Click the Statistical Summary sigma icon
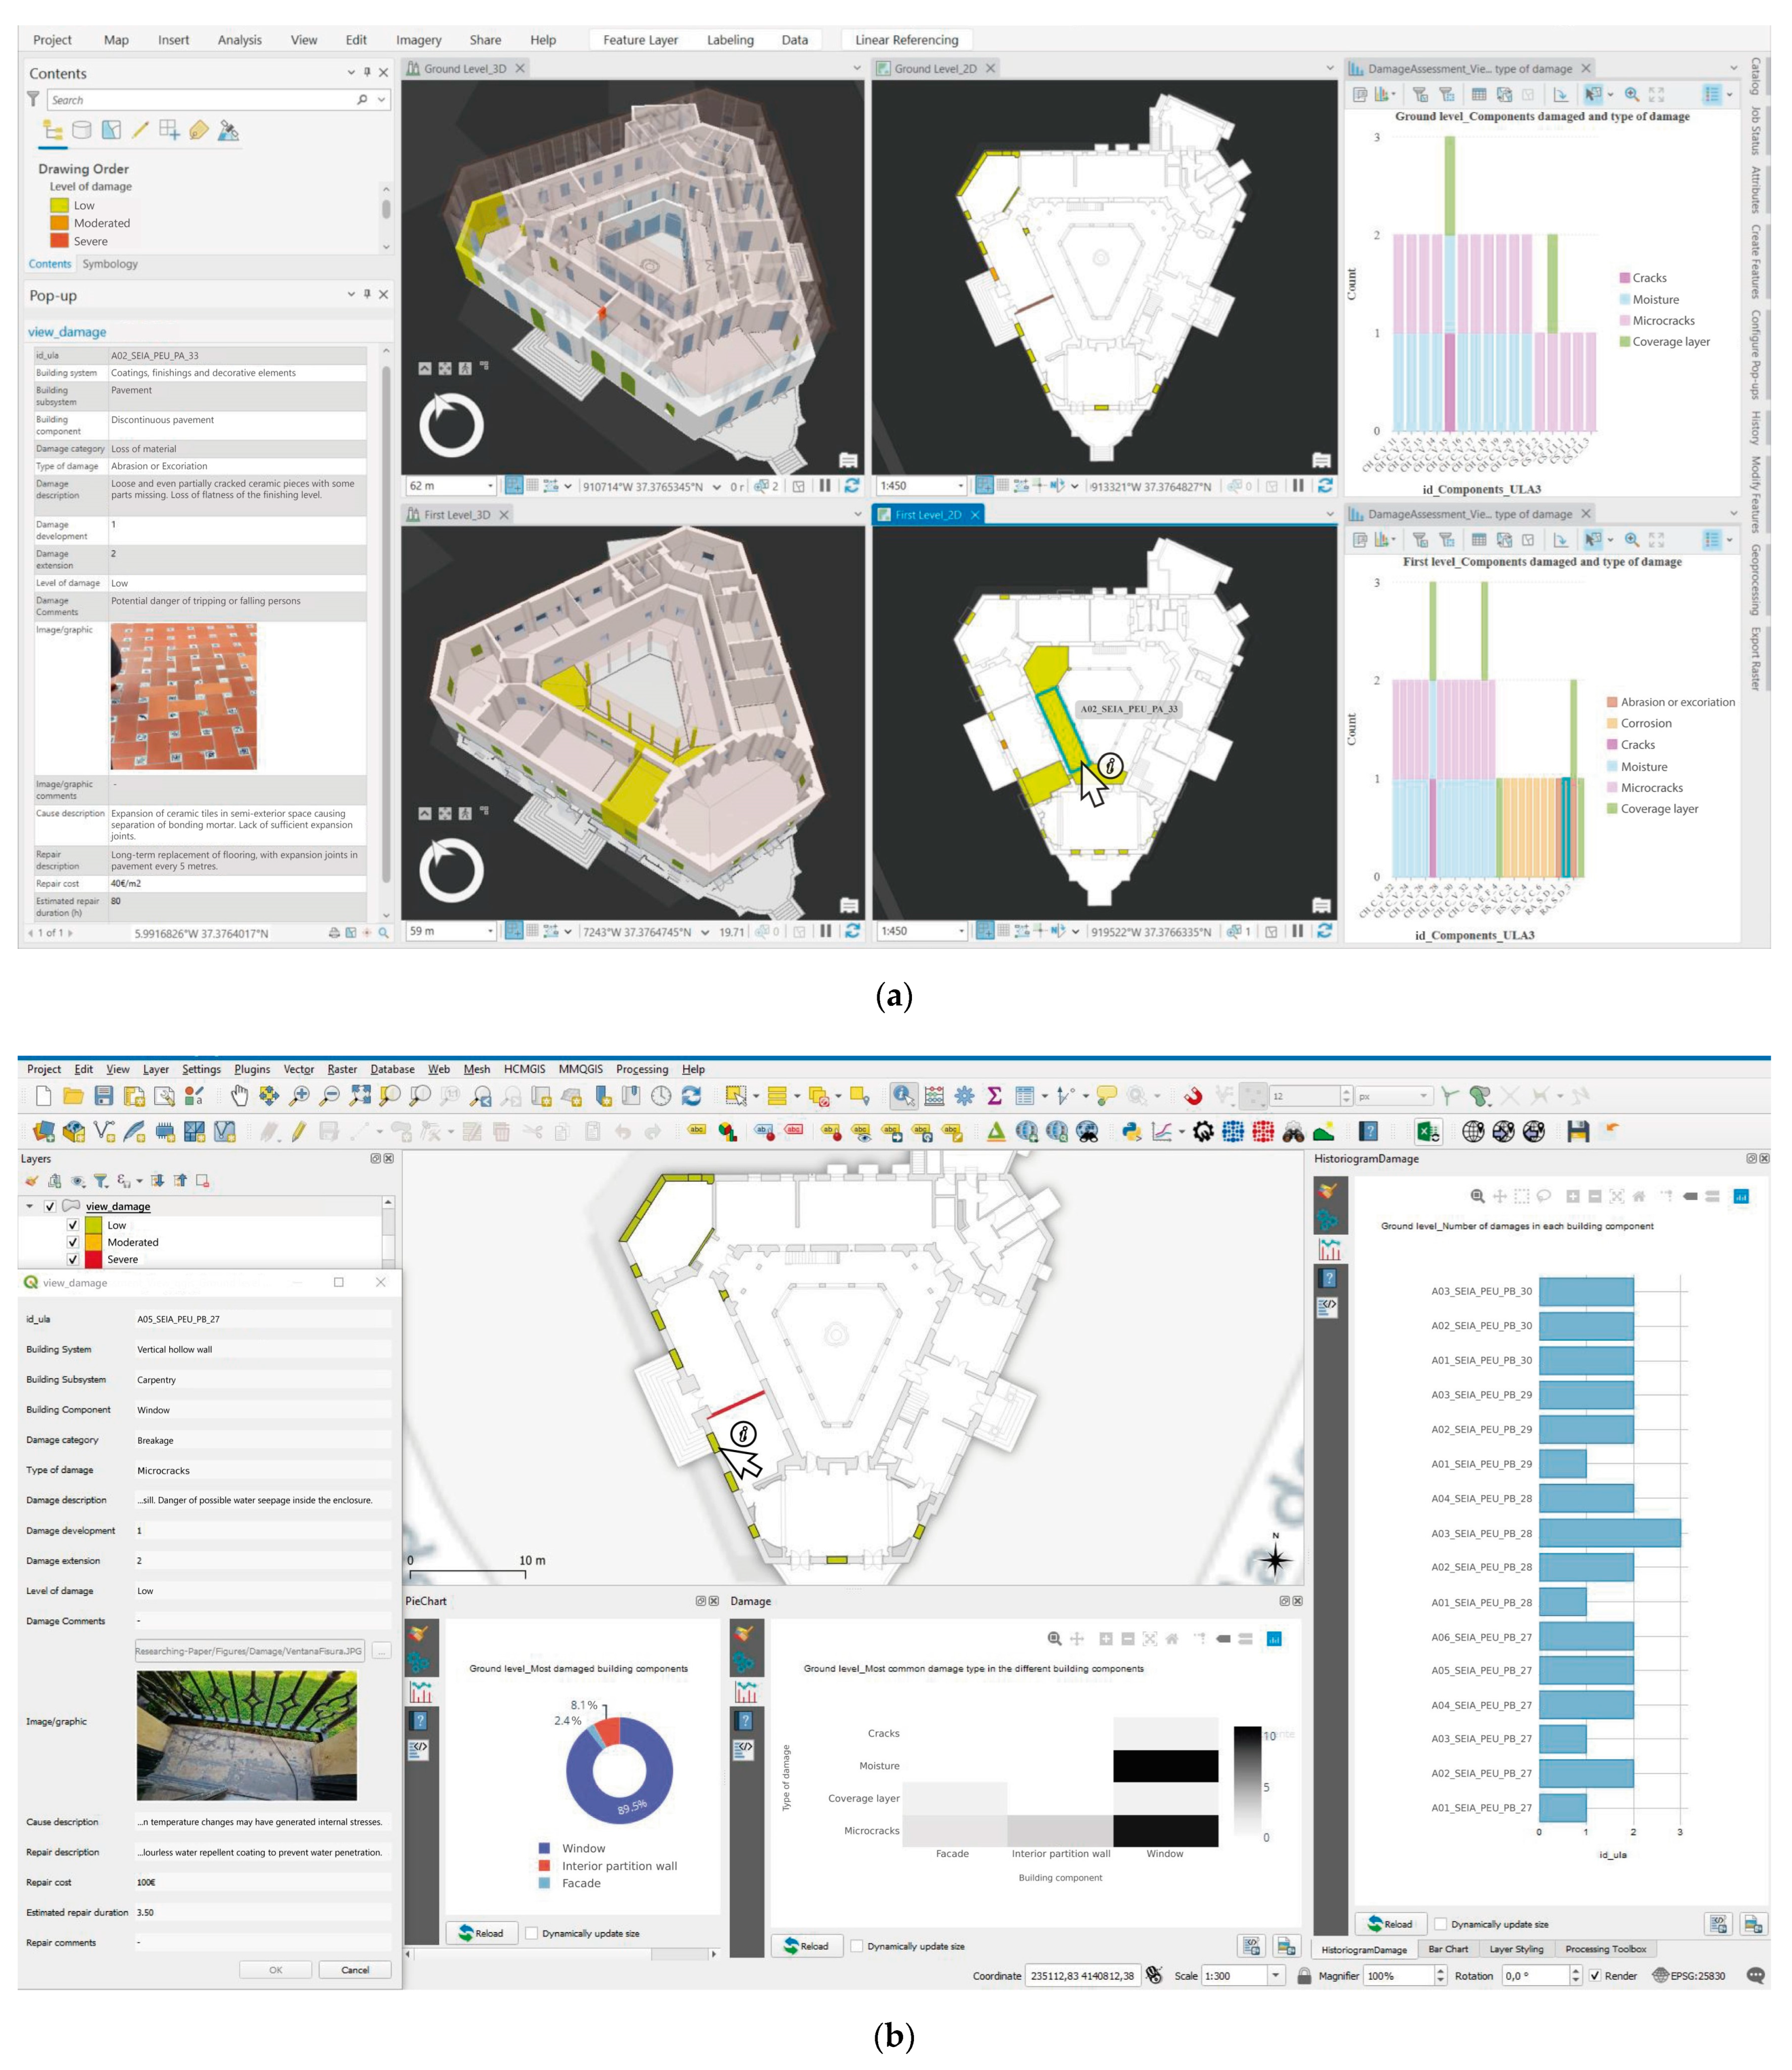 click(x=994, y=1095)
